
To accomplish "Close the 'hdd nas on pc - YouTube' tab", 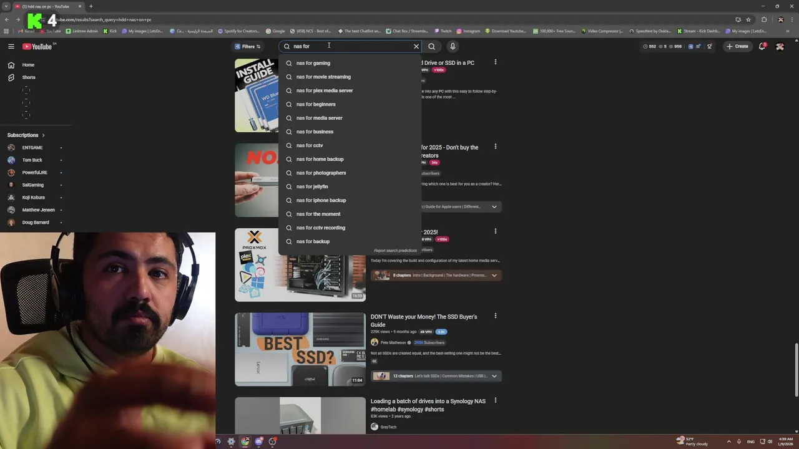I will (x=80, y=6).
